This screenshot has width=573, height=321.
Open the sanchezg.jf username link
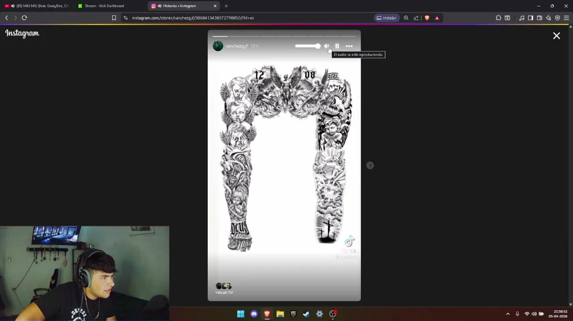[237, 46]
